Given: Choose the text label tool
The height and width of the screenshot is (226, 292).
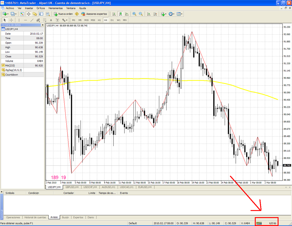Looking at the screenshot, I should click(51, 20).
